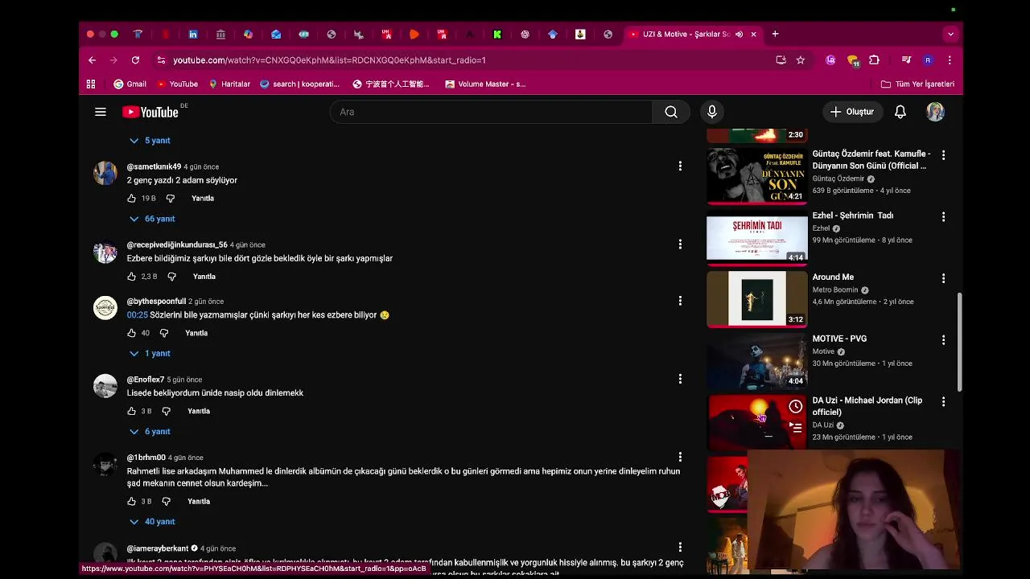Open options for @bythespoonfull comment
This screenshot has height=579, width=1030.
pos(680,301)
